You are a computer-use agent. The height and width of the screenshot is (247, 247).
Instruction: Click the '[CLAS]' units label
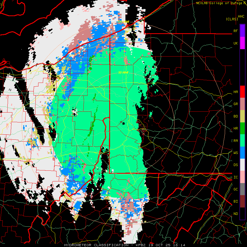(232, 19)
